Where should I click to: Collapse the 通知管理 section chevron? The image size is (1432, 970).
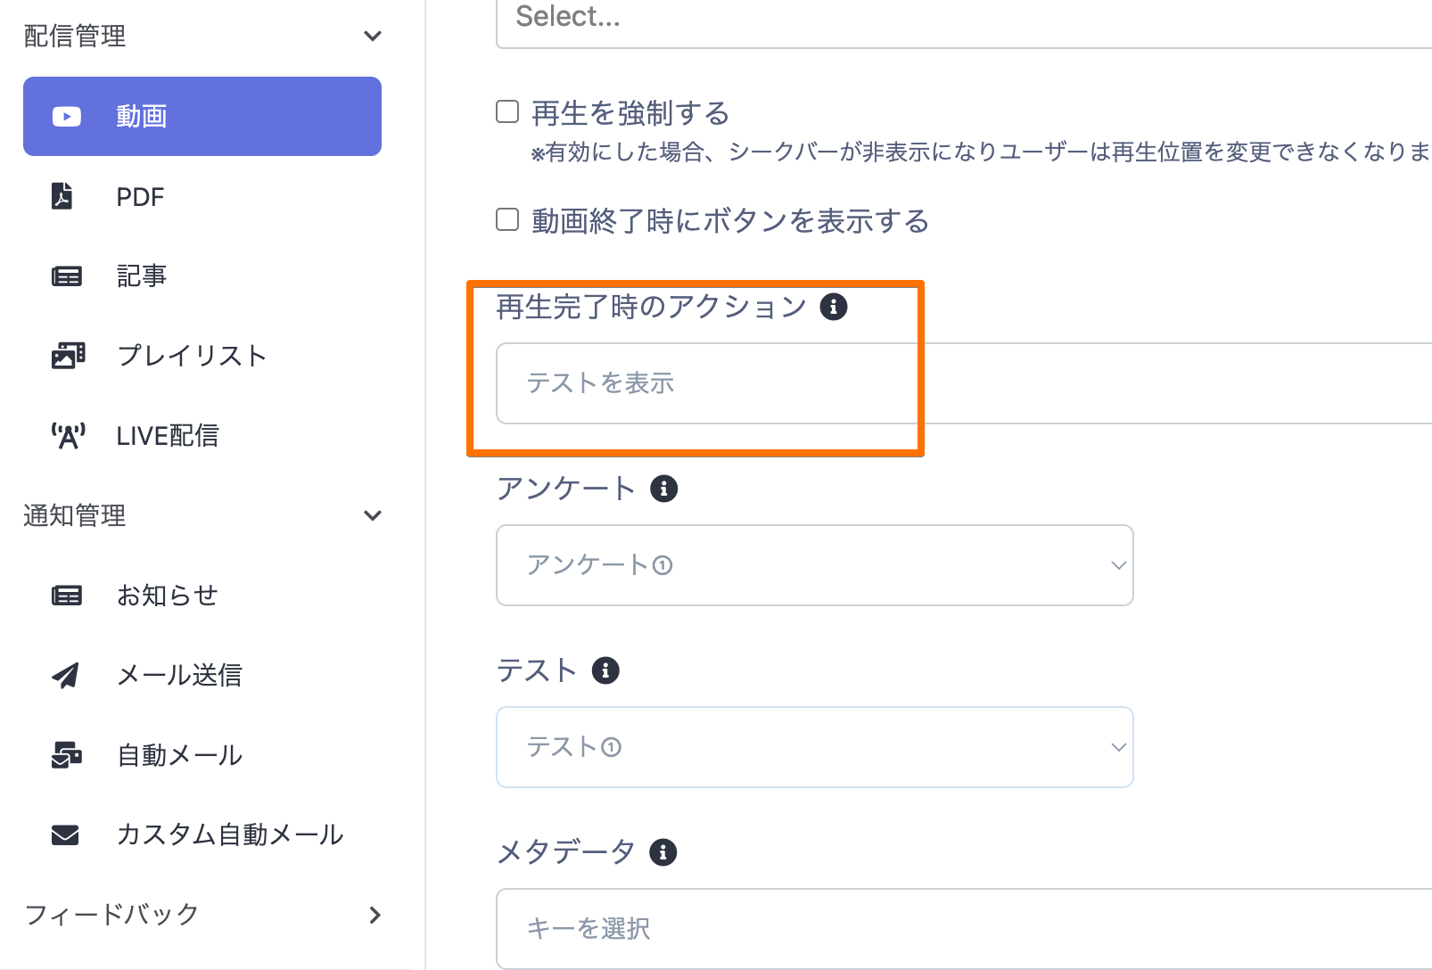click(373, 516)
